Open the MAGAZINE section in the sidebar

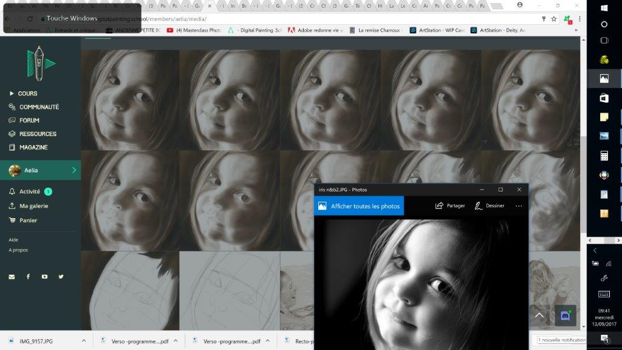click(33, 147)
